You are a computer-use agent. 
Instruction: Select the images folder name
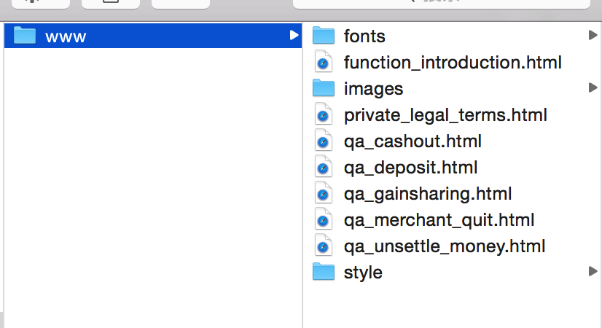pyautogui.click(x=373, y=89)
